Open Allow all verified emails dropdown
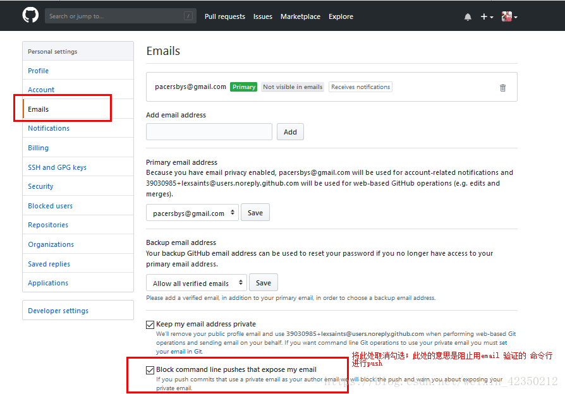 pos(197,283)
